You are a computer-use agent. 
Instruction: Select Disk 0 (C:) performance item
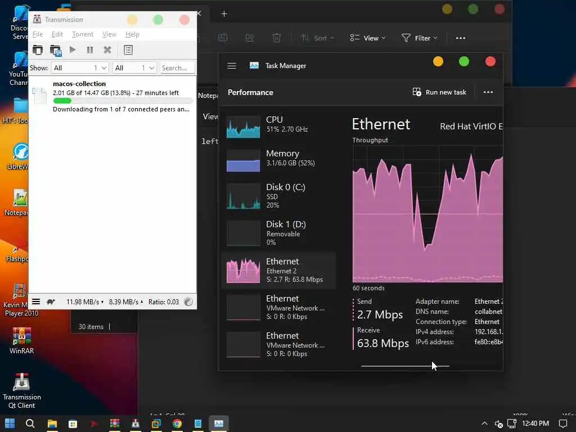pos(279,196)
